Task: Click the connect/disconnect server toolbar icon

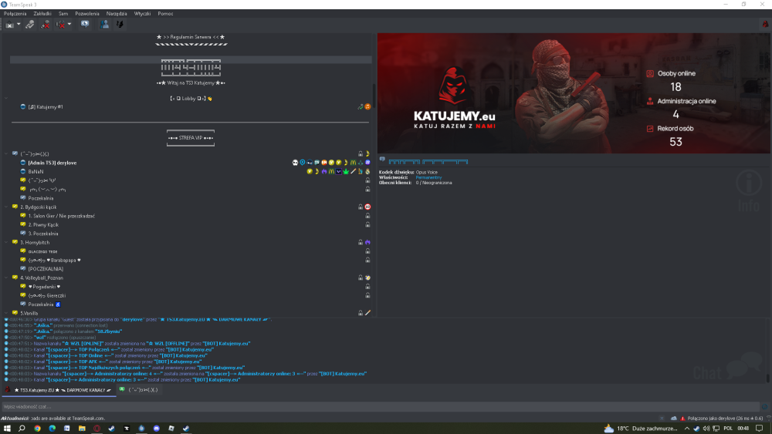Action: click(x=9, y=24)
